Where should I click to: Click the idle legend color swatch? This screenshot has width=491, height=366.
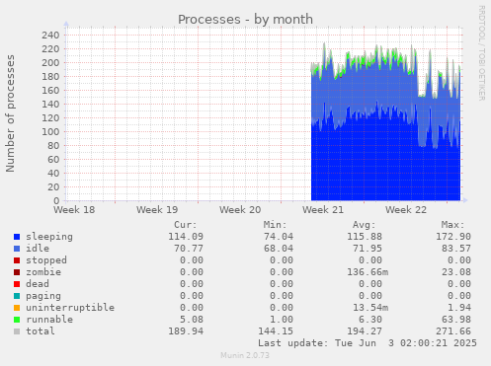17,249
